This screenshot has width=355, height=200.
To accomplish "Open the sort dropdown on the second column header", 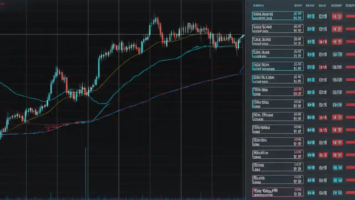I will (x=298, y=5).
